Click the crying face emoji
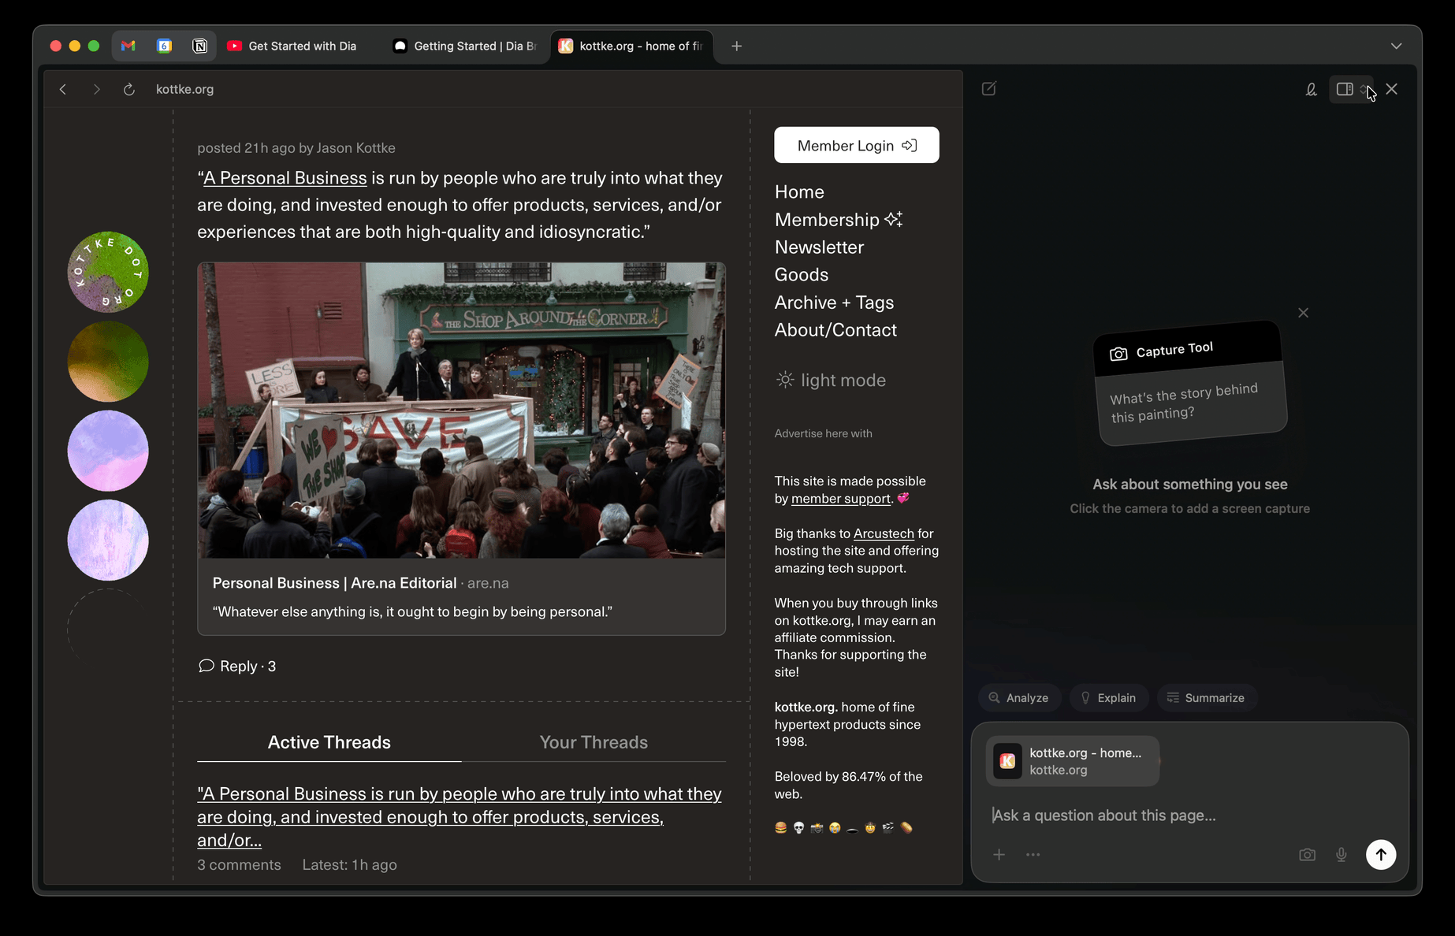 click(835, 827)
